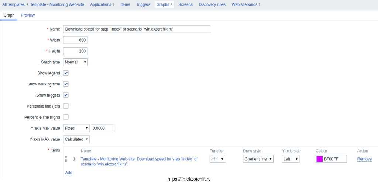Open the Triggers tab
The height and width of the screenshot is (182, 378).
[x=143, y=4]
